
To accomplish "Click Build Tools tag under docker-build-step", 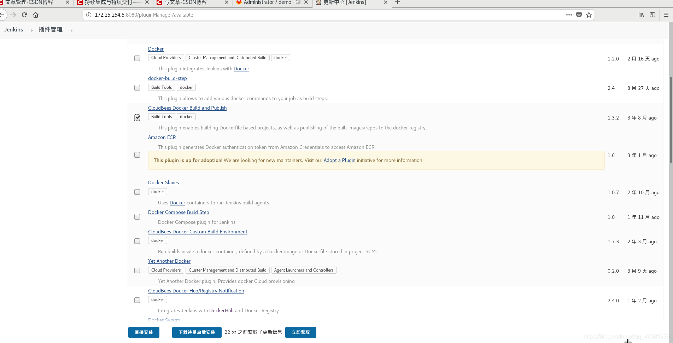I will (x=162, y=87).
